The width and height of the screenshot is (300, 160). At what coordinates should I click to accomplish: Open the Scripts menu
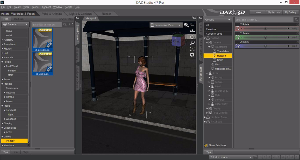click(x=69, y=7)
